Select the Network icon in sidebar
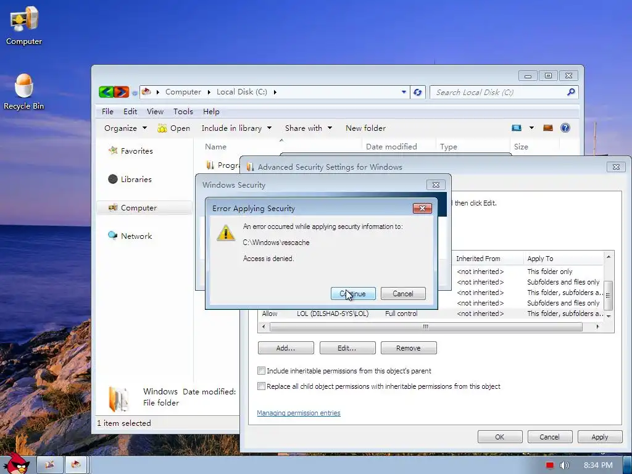 (x=112, y=235)
